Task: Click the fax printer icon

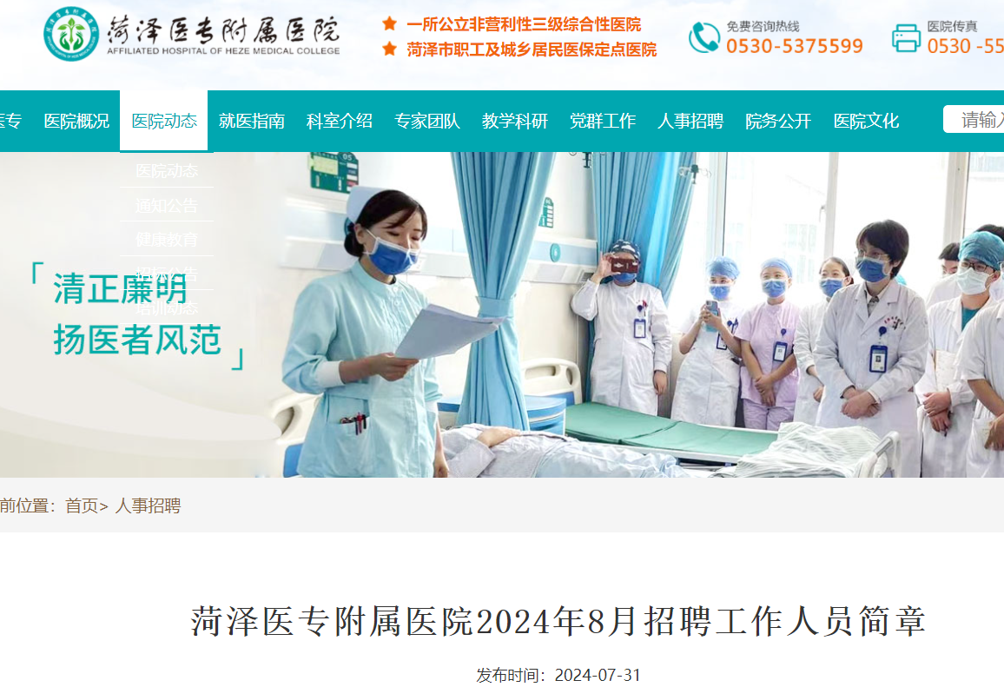Action: tap(906, 37)
